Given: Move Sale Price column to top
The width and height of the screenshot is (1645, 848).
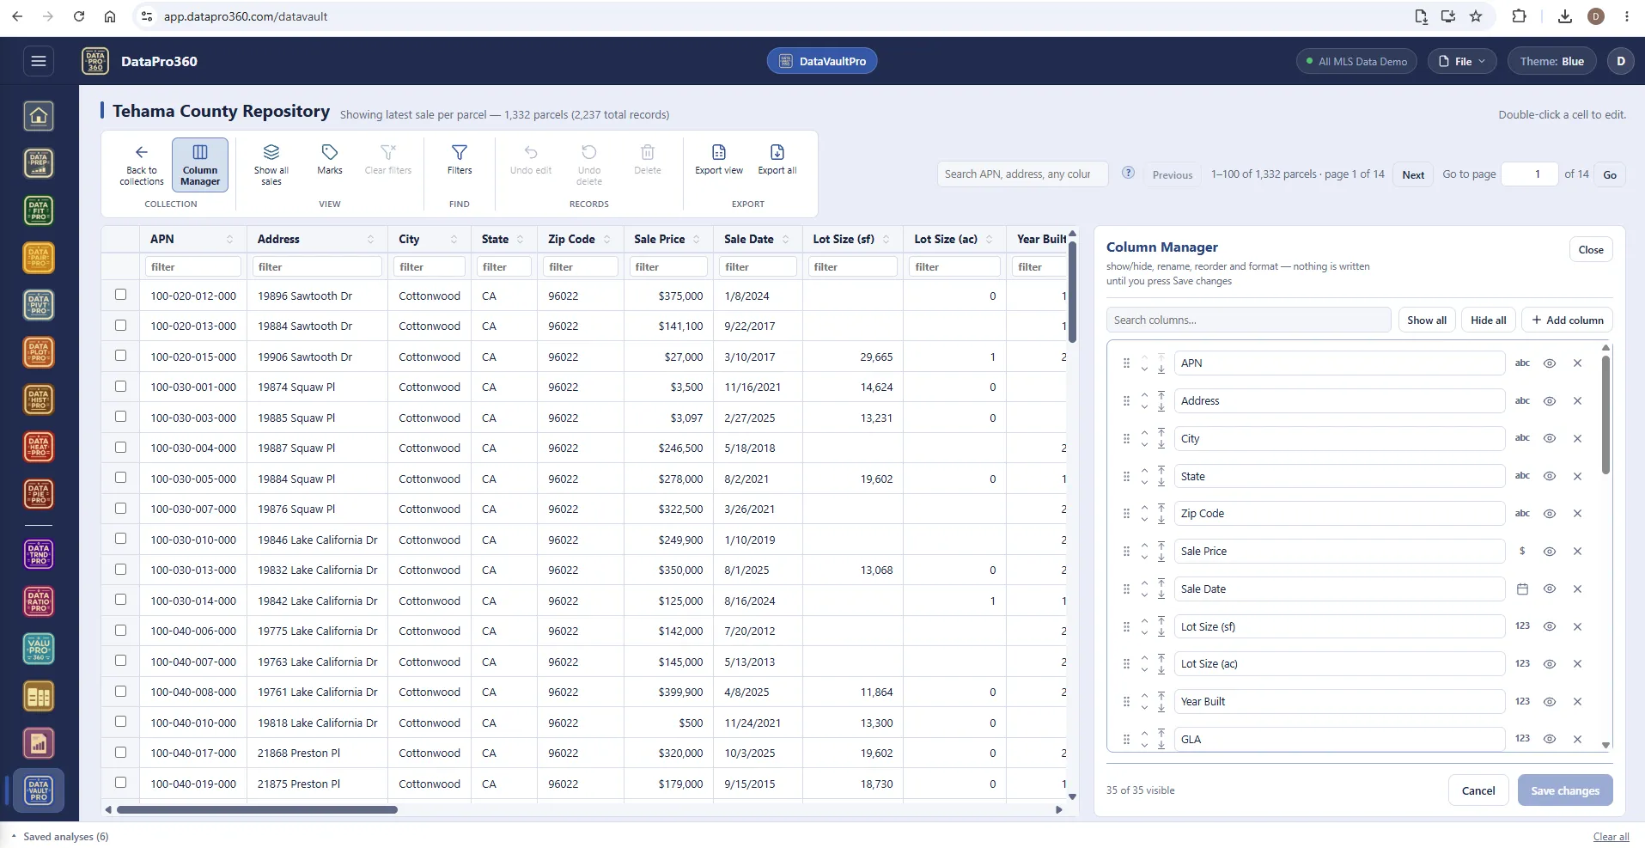Looking at the screenshot, I should (1161, 546).
